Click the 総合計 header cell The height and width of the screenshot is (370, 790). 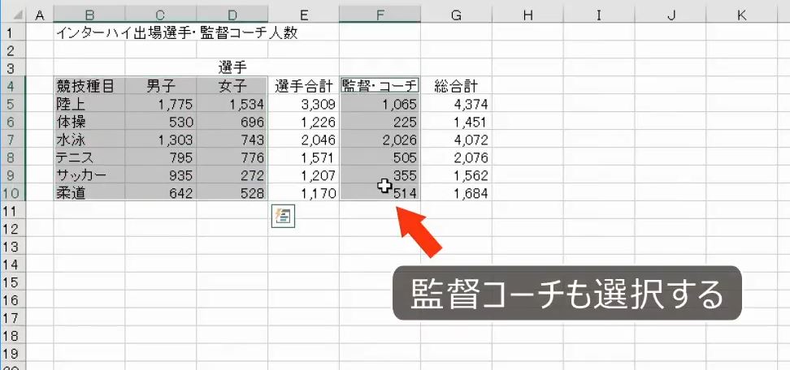(x=457, y=86)
